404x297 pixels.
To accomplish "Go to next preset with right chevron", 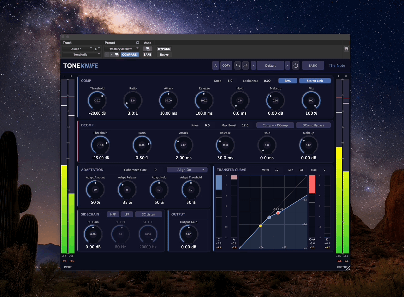I will point(287,65).
